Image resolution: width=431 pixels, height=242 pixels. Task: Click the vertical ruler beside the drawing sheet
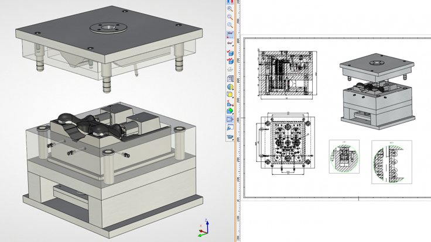(238, 121)
